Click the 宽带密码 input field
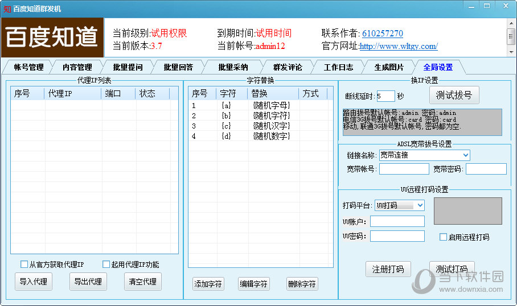Viewport: 517px width, 306px height. click(486, 169)
